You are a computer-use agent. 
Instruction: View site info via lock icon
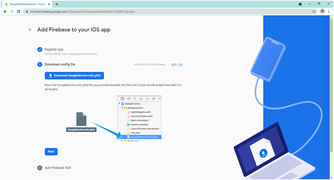click(27, 12)
